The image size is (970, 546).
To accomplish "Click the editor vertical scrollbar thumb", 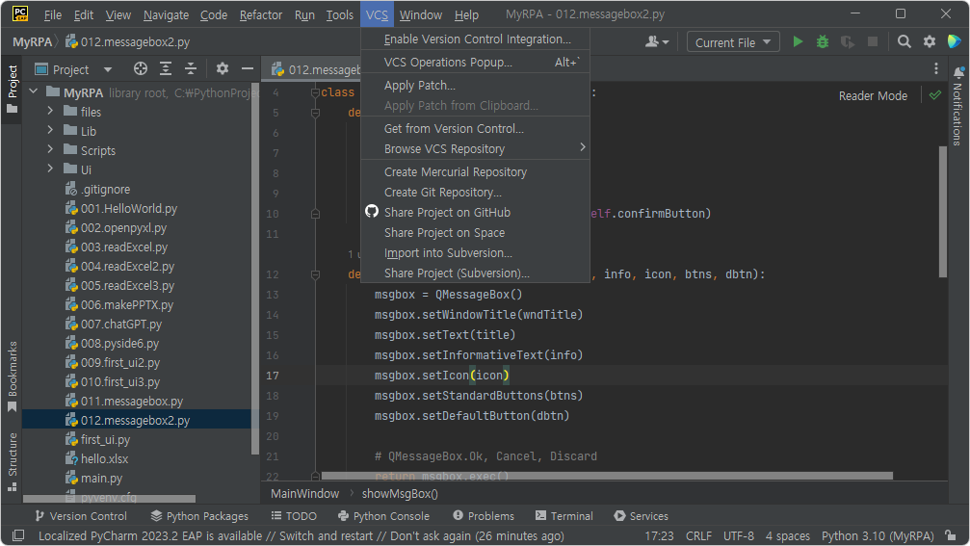I will click(943, 212).
